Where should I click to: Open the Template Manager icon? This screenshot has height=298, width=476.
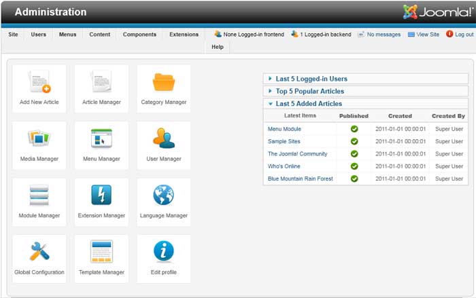(x=101, y=251)
